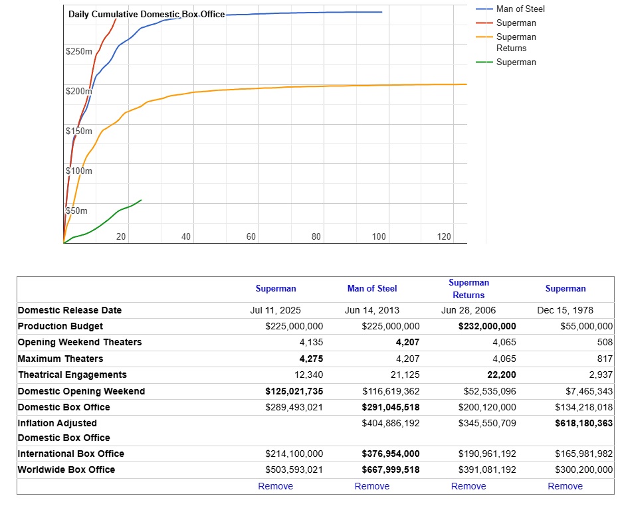Remove the Dec 15, 1978 Superman column
Screen dimensions: 624x506
(565, 486)
